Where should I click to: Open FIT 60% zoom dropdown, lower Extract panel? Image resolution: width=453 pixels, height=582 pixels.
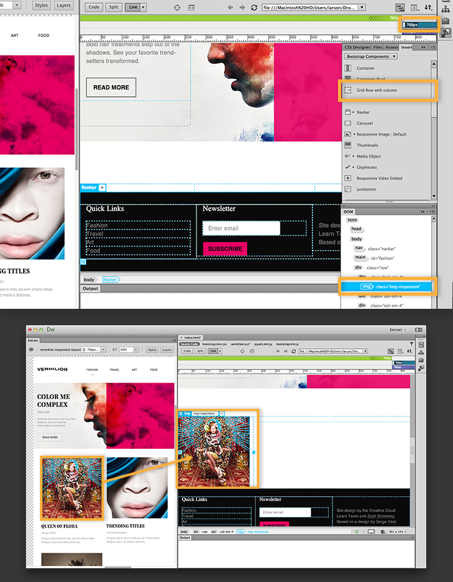(136, 349)
